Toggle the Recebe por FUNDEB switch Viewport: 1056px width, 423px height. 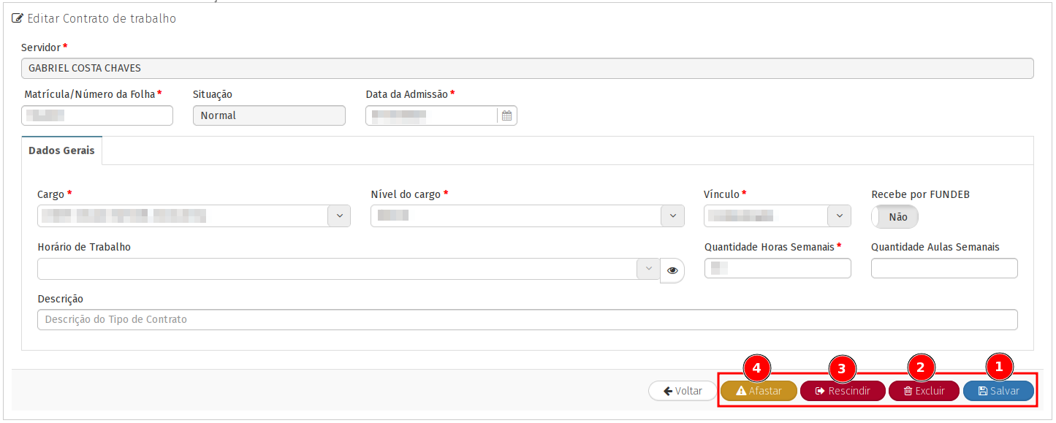pyautogui.click(x=894, y=217)
